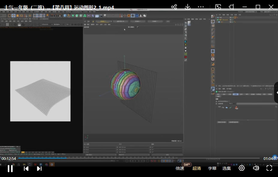Open the 倍速 playback speed menu
278x177 pixels.
pyautogui.click(x=180, y=169)
